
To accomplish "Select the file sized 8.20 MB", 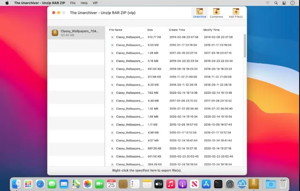I will [174, 85].
